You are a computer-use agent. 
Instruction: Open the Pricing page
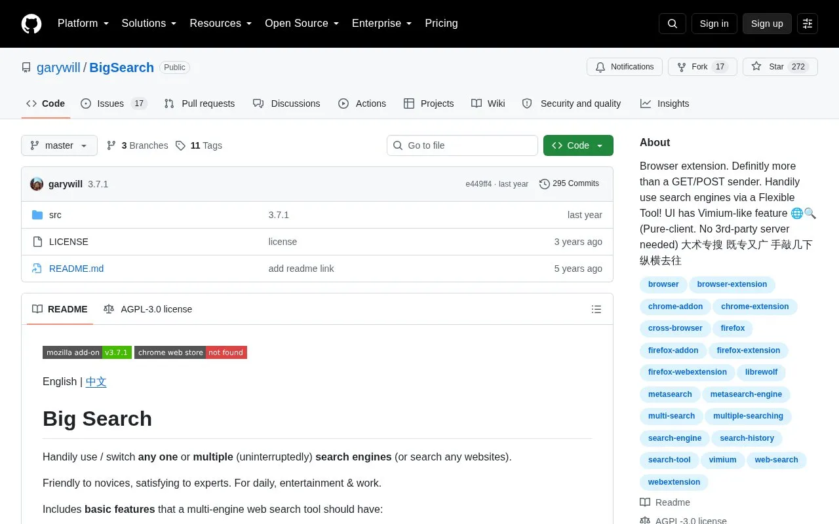click(441, 24)
